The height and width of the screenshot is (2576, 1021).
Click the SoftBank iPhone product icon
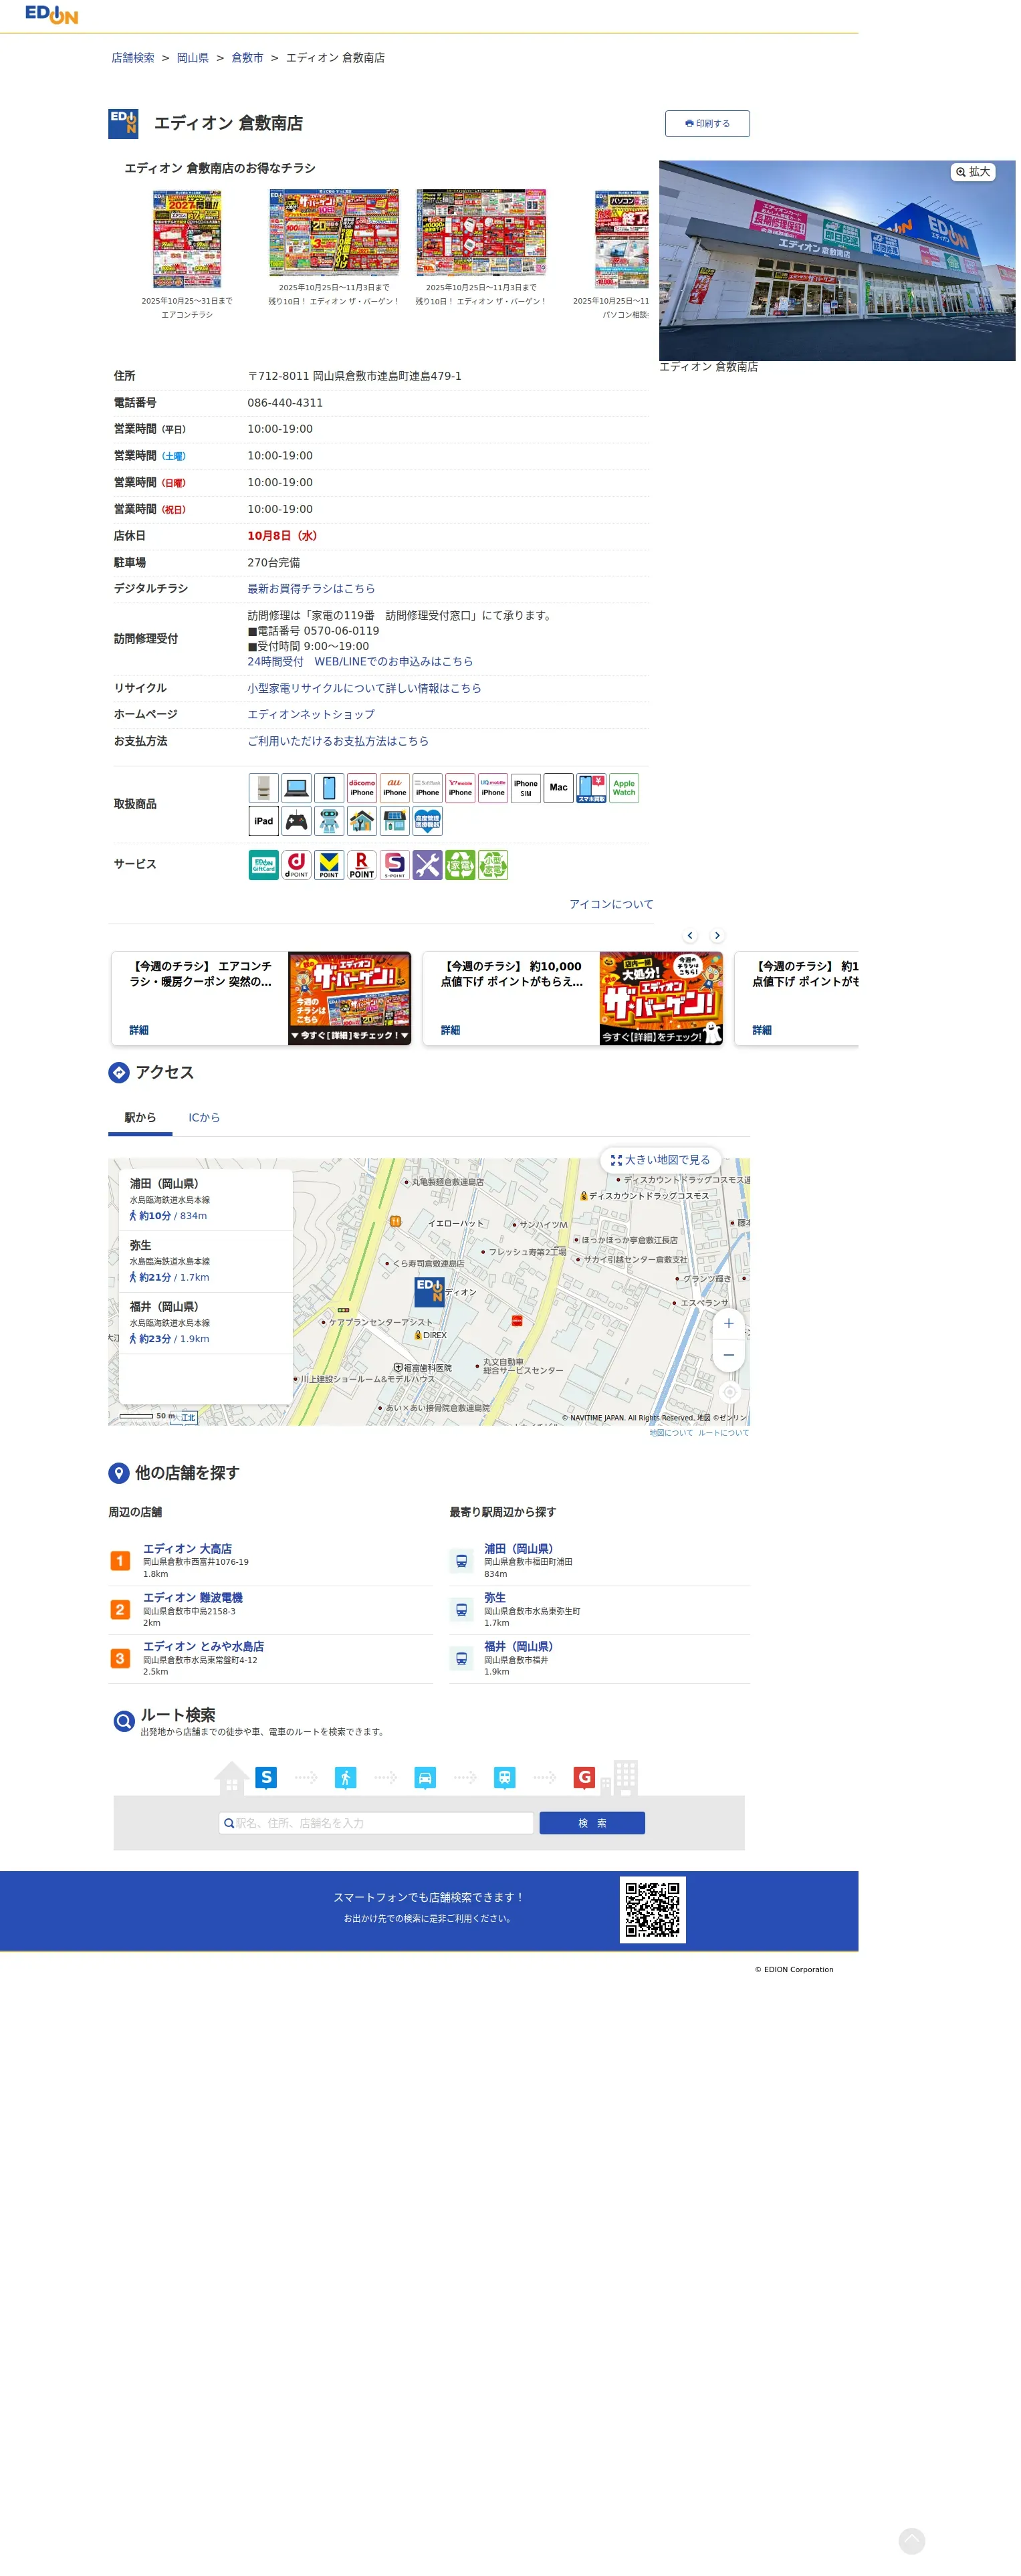427,788
